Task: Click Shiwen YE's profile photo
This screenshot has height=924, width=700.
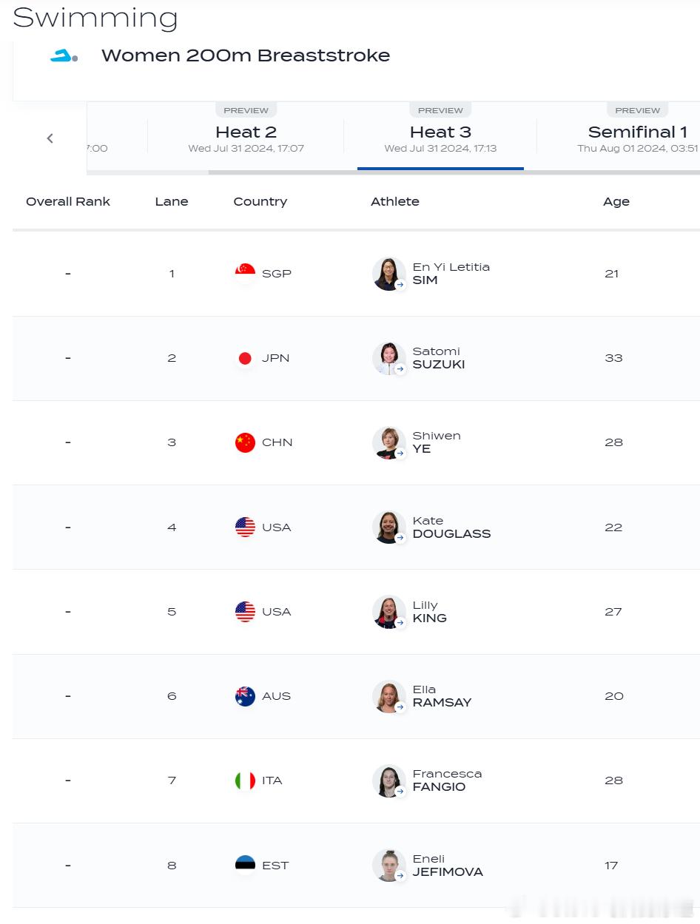Action: tap(388, 442)
